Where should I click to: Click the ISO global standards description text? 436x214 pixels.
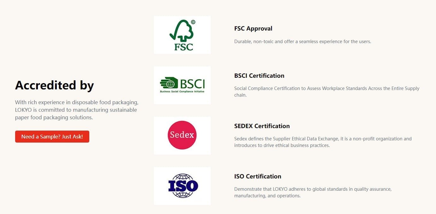(x=313, y=192)
